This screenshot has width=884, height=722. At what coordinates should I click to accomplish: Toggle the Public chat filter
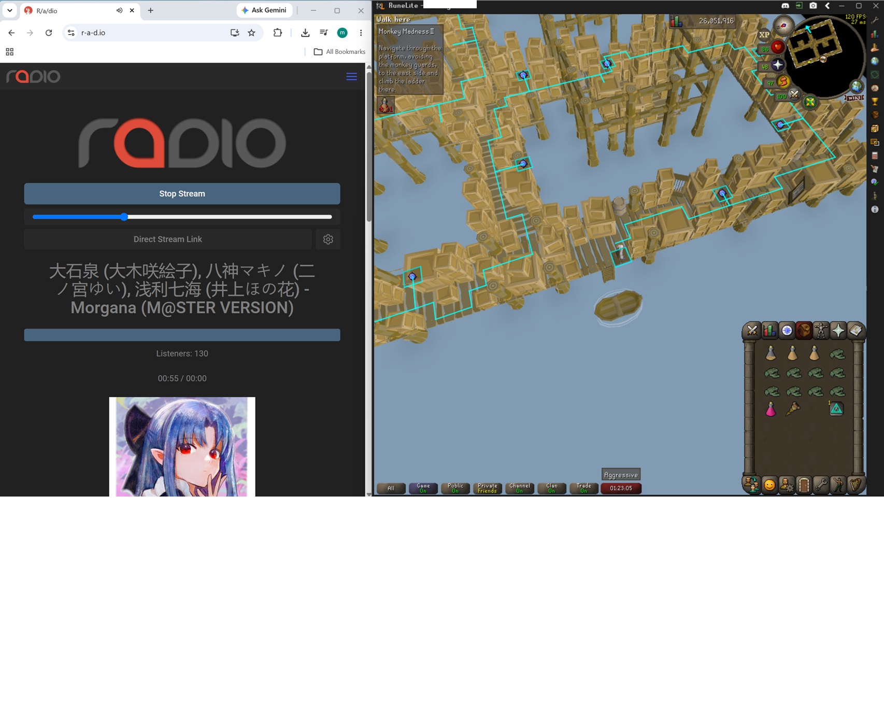[x=455, y=488]
